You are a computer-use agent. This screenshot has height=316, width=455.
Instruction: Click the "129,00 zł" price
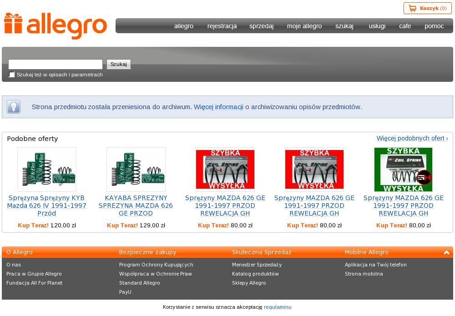pos(152,225)
